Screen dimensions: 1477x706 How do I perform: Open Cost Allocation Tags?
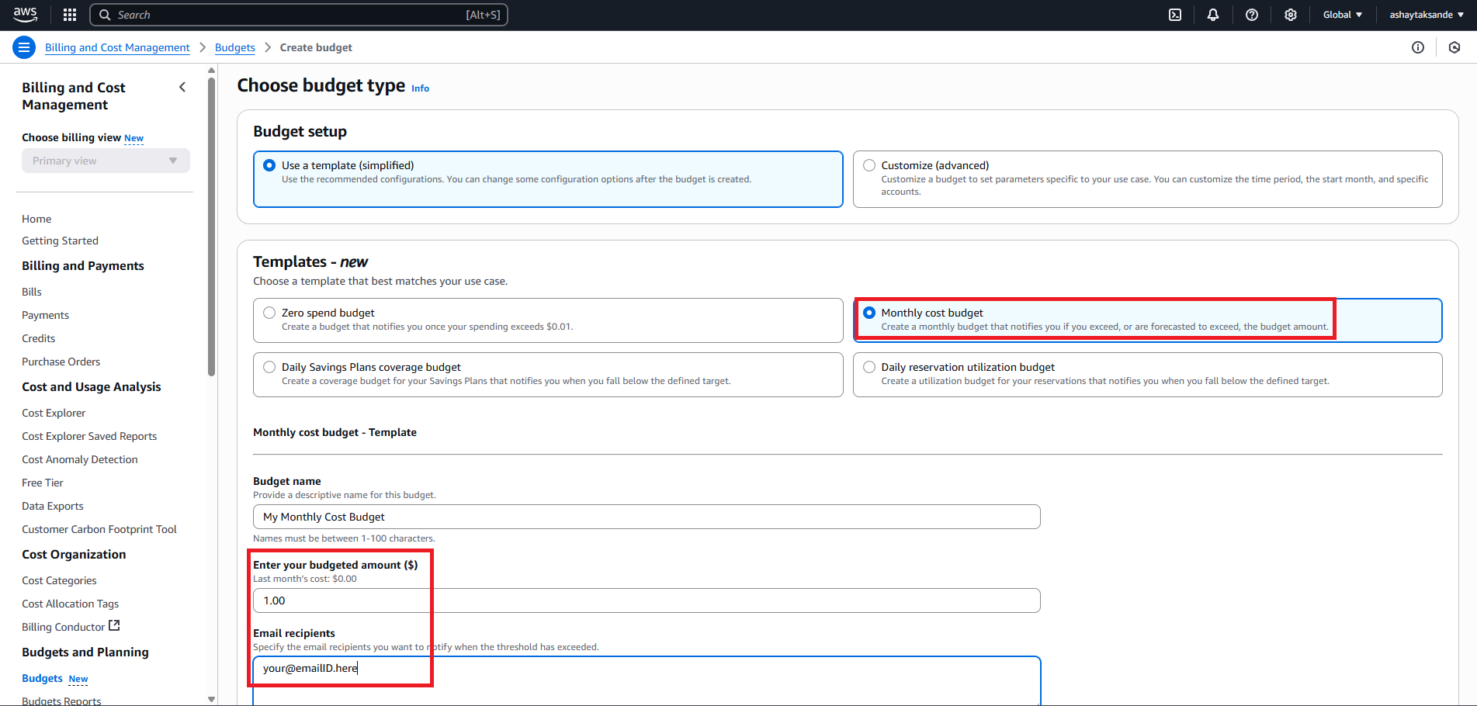tap(71, 604)
